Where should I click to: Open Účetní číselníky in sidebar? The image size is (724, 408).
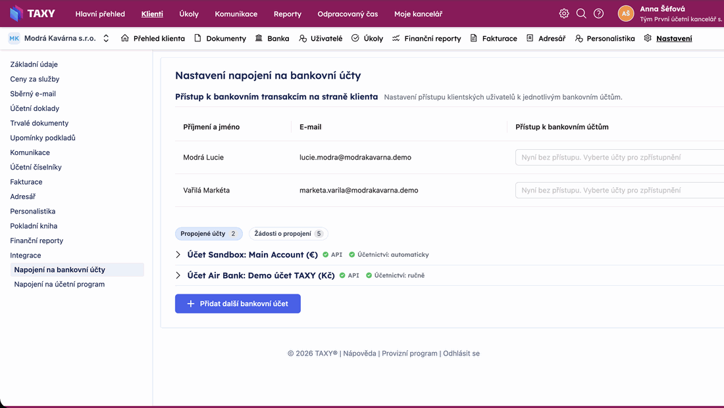pos(36,168)
